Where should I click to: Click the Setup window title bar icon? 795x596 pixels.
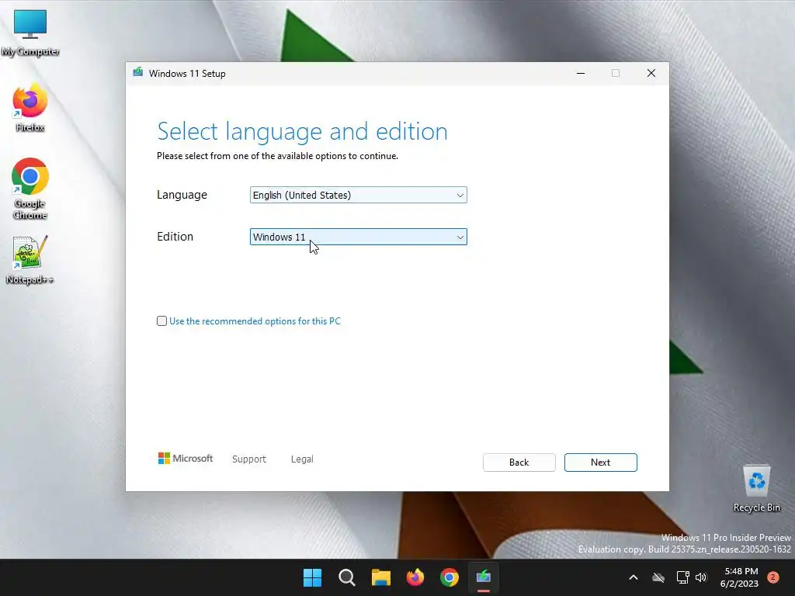click(x=138, y=73)
